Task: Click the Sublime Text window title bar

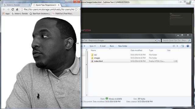Action: click(129, 2)
